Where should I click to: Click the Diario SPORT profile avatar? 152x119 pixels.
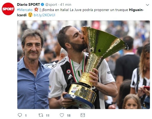[x=8, y=9]
